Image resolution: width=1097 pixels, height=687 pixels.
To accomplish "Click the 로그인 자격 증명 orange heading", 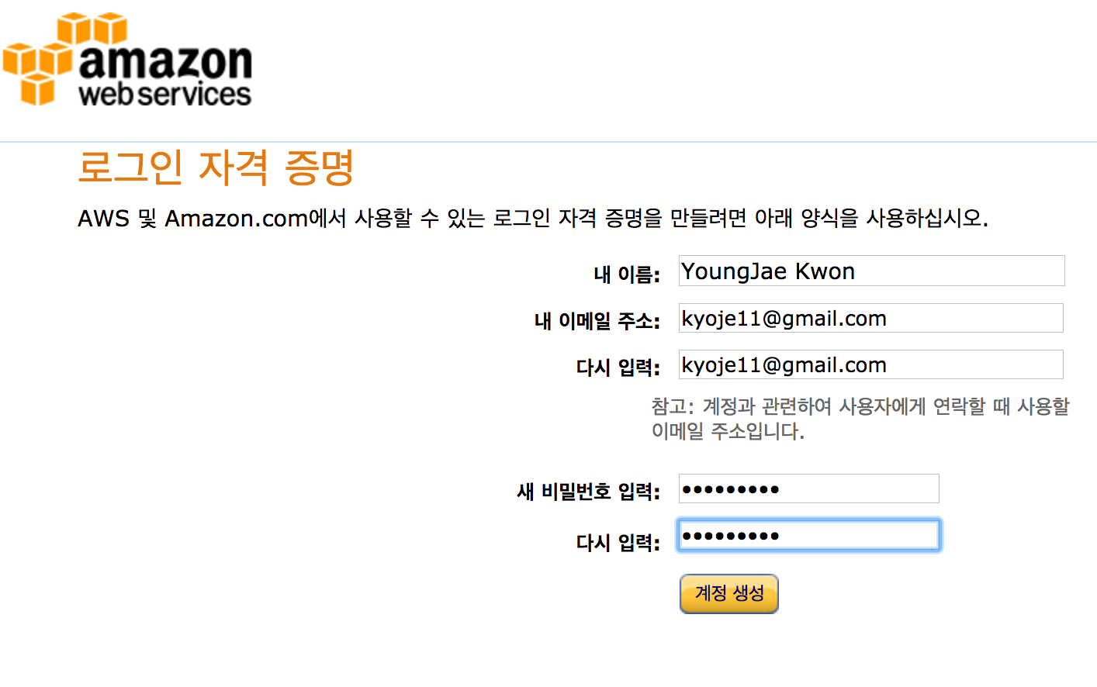I will (x=216, y=167).
